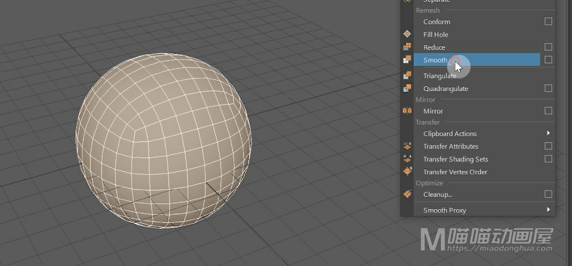This screenshot has height=266, width=572.
Task: Click the Smooth menu icon
Action: (407, 59)
